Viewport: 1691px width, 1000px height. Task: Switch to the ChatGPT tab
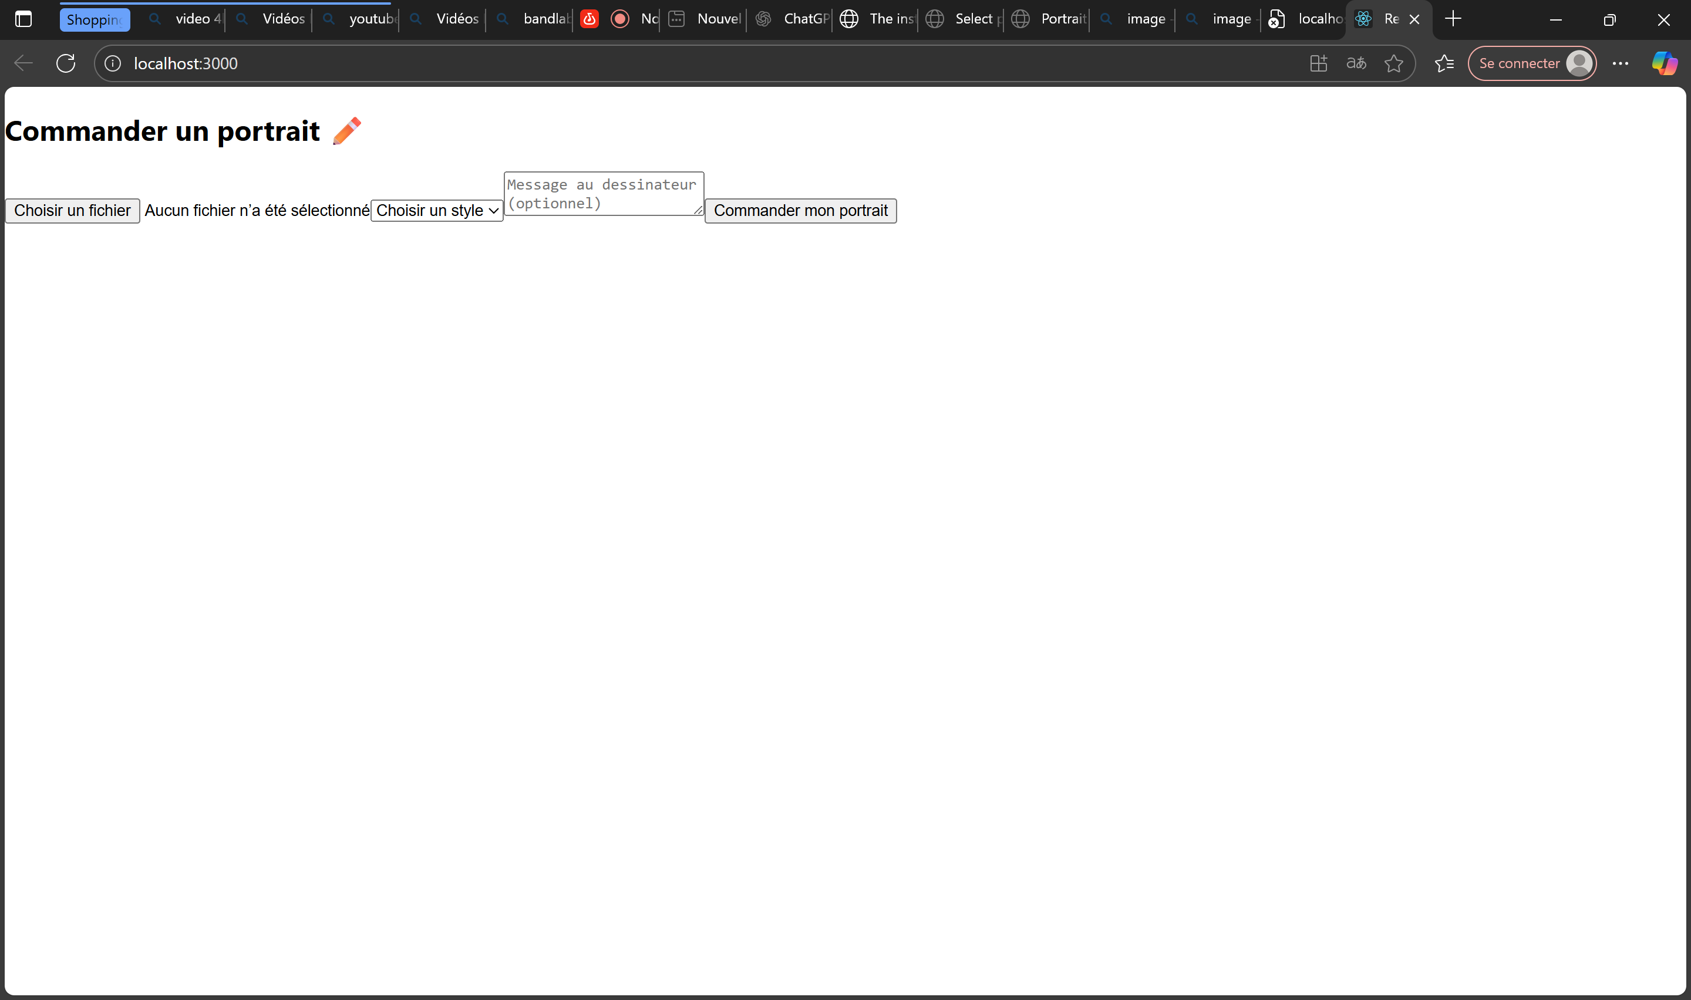point(792,19)
